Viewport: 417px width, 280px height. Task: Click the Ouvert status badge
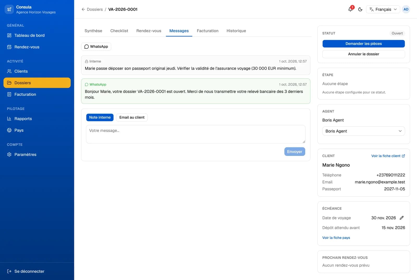(x=397, y=33)
